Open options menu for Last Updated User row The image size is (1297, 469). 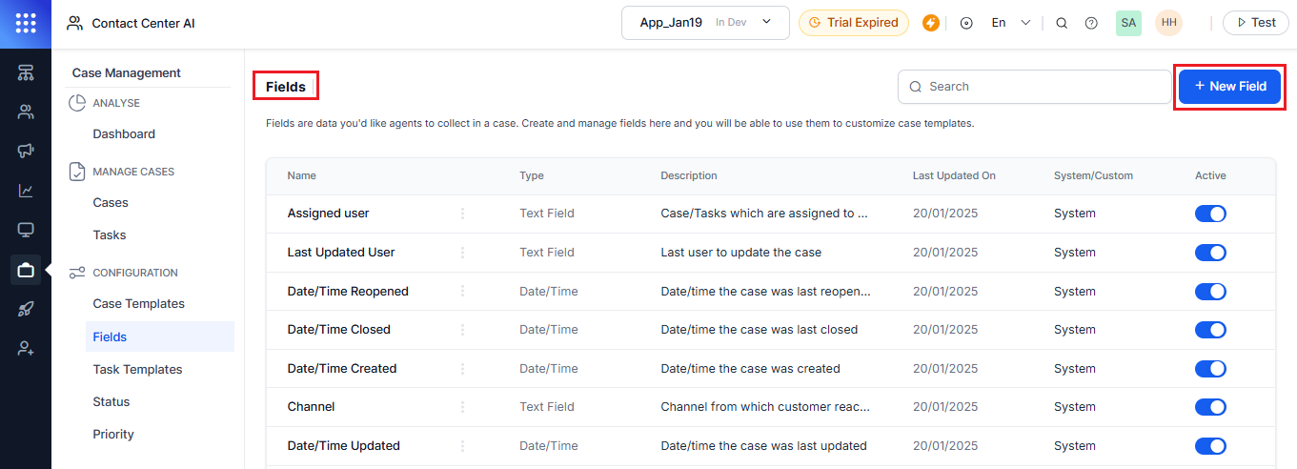click(x=463, y=253)
